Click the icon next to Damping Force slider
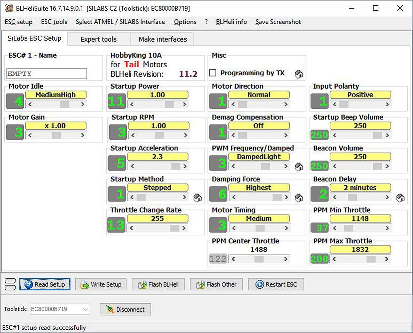Image resolution: width=413 pixels, height=333 pixels. [x=299, y=198]
